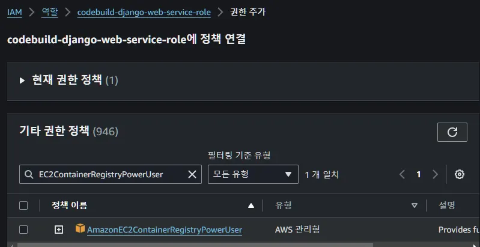Click the 필터링 기준 유형 label

click(x=239, y=156)
